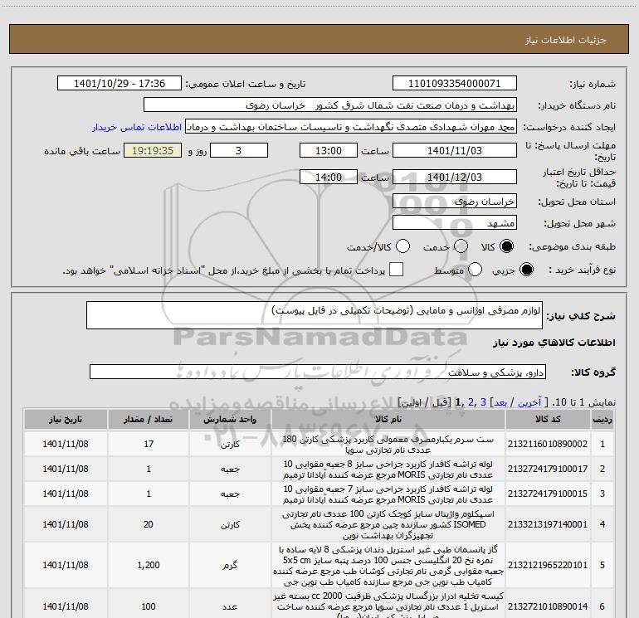The width and height of the screenshot is (639, 618).
Task: Click the واحد شمارش column header
Action: [230, 419]
